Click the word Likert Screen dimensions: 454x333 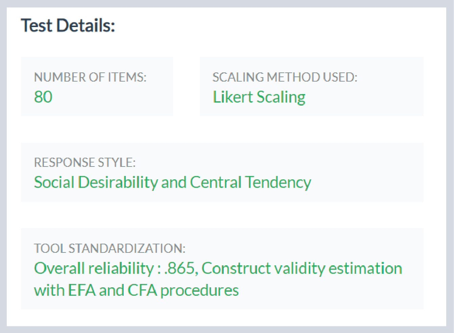click(x=233, y=97)
